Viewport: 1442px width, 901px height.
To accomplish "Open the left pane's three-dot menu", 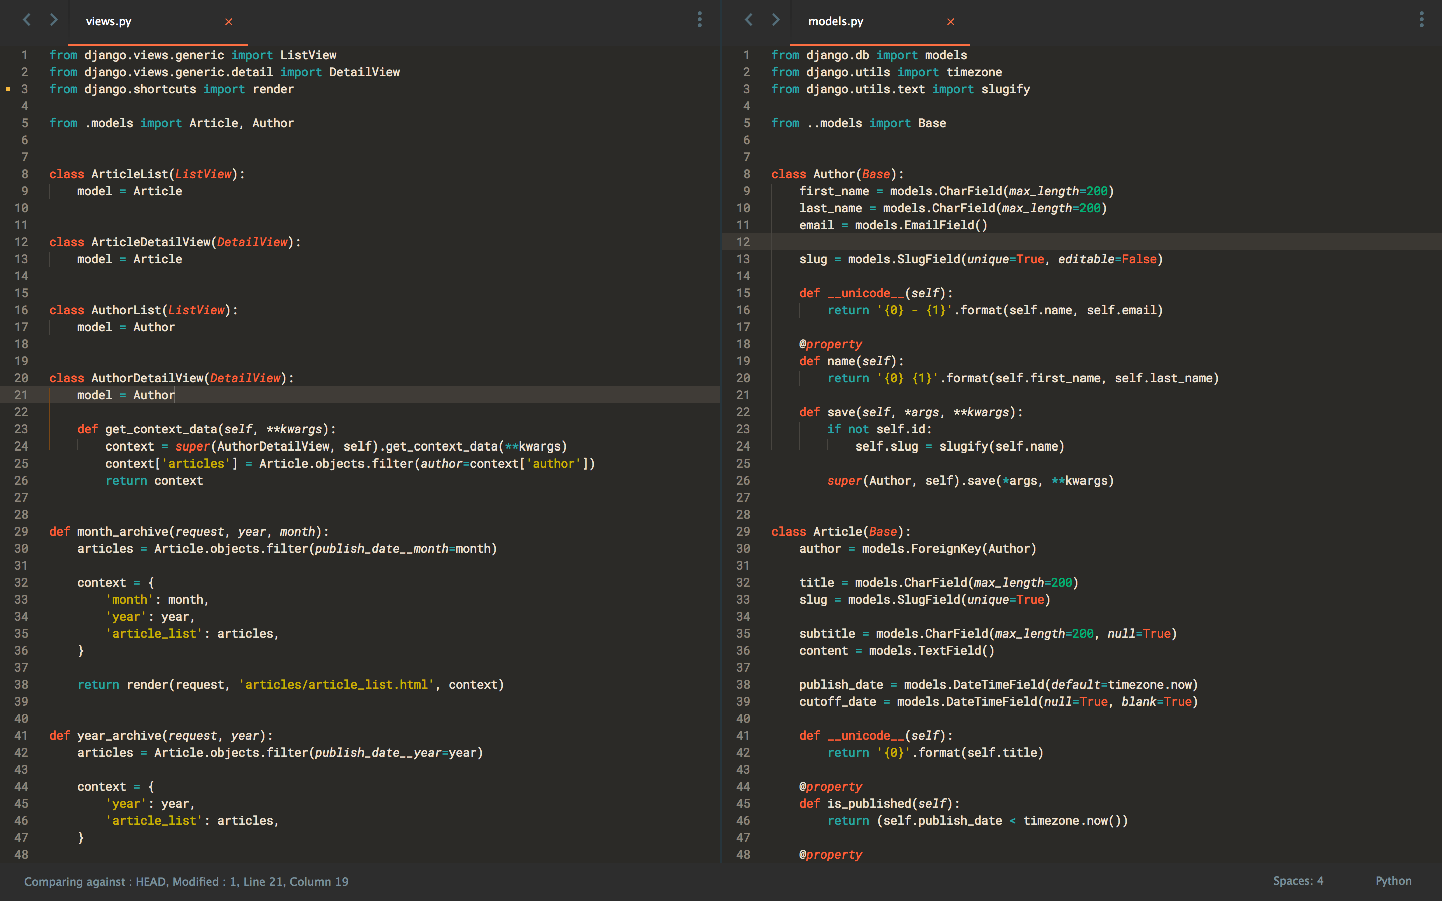I will [x=699, y=20].
